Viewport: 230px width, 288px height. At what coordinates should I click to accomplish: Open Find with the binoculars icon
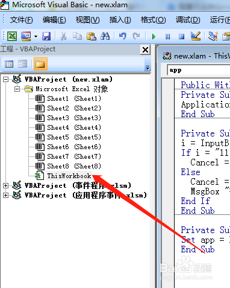[x=105, y=36]
